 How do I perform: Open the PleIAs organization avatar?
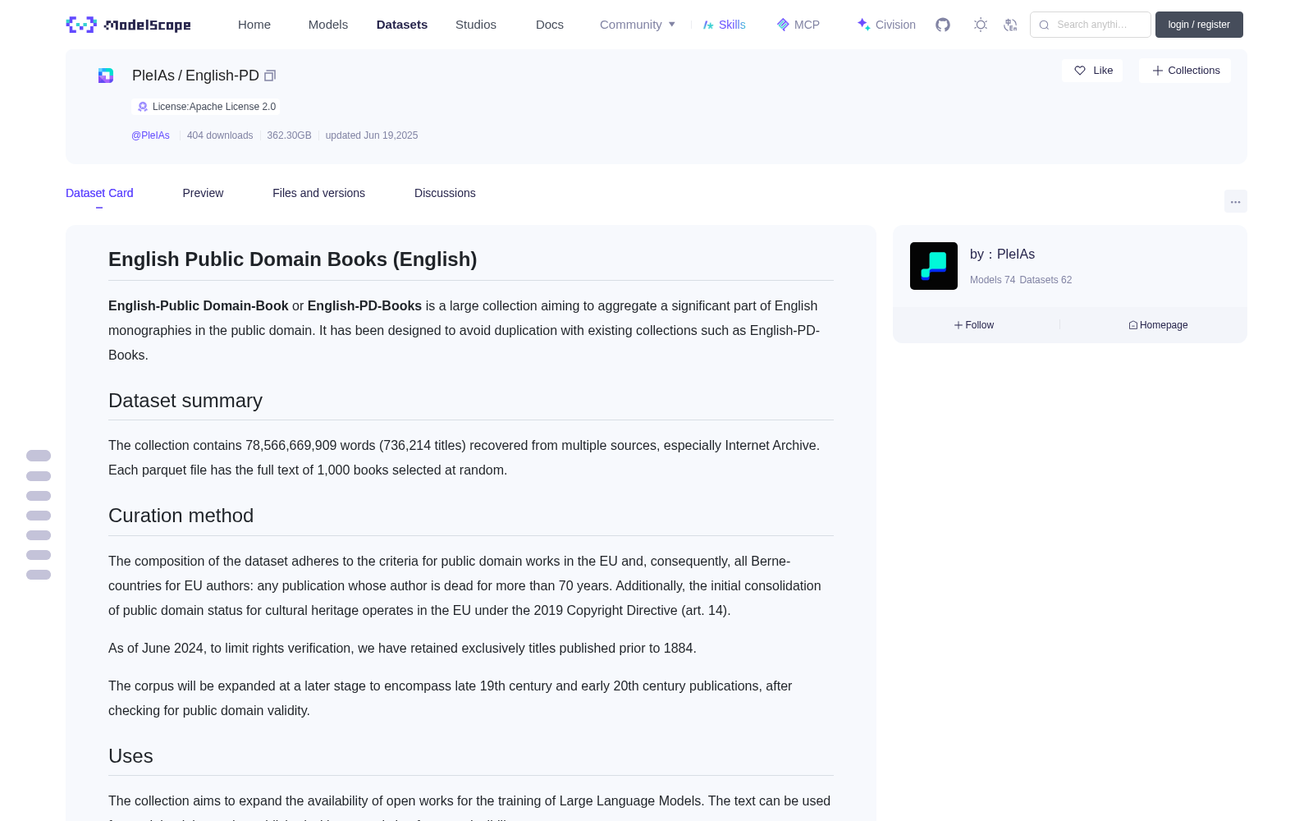(934, 266)
